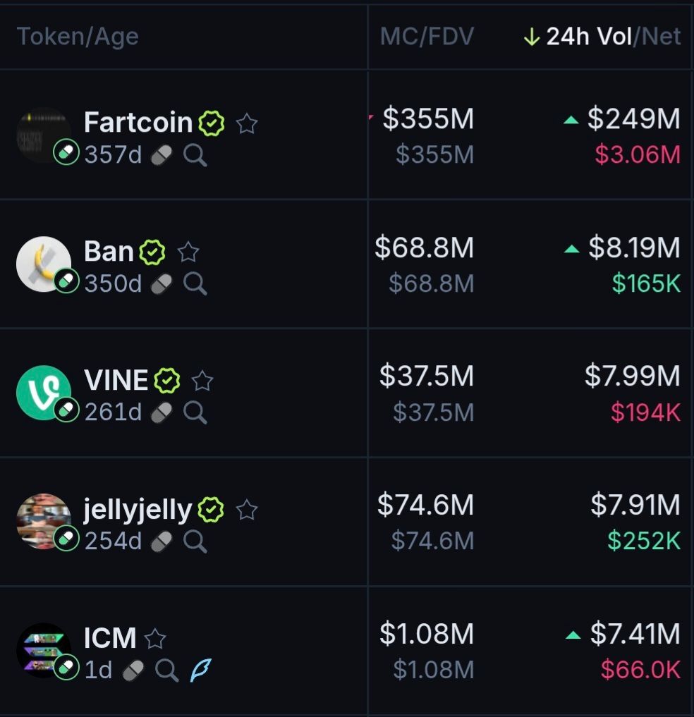The height and width of the screenshot is (717, 694).
Task: Star the VINE token
Action: coord(202,381)
